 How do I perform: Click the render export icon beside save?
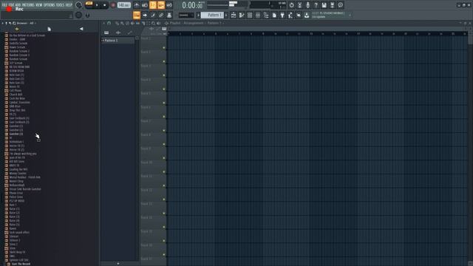point(332,5)
